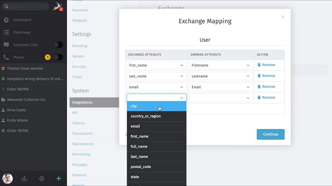
Task: Open the Maintenance page
Action: tap(83, 144)
